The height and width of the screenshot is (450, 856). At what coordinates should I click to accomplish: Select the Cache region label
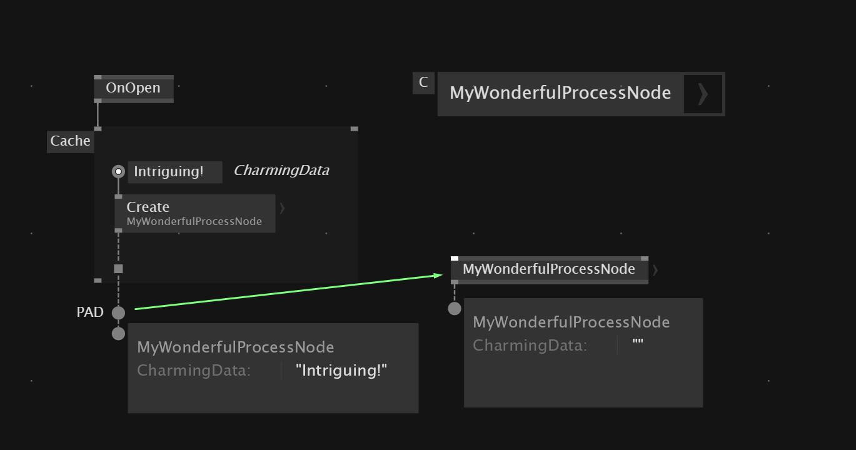70,141
